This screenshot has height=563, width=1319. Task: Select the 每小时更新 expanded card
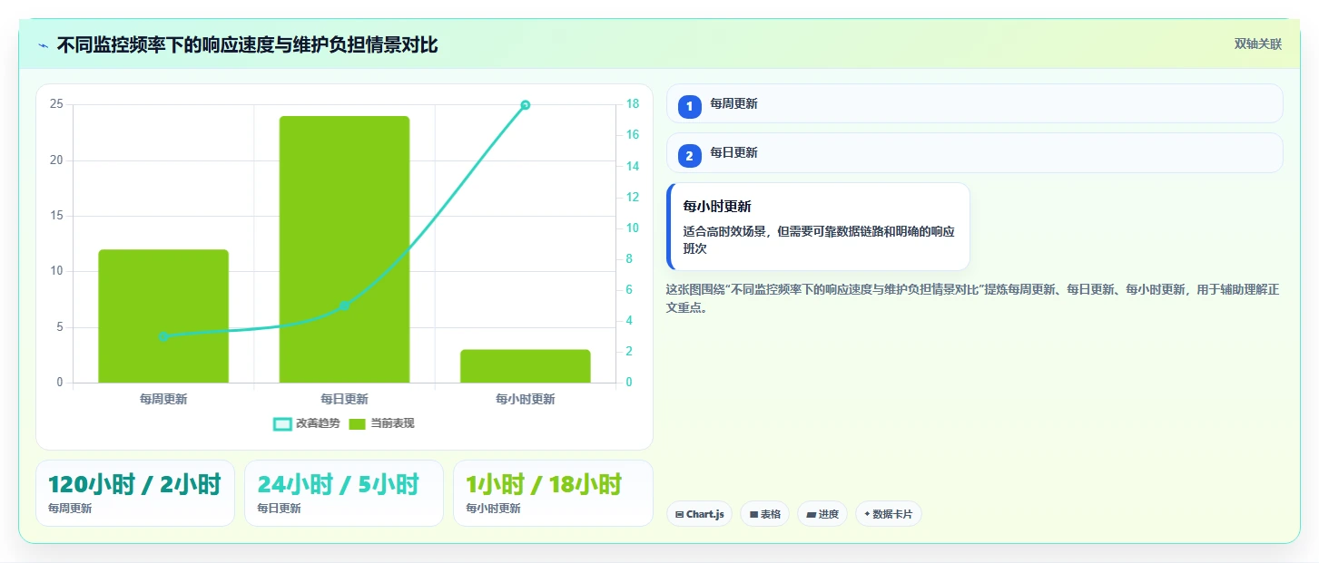pyautogui.click(x=818, y=227)
